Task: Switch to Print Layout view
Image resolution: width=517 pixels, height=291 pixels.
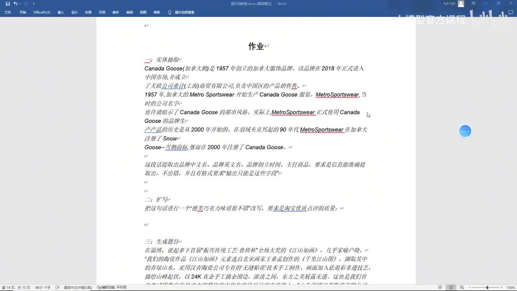Action: tap(451, 287)
